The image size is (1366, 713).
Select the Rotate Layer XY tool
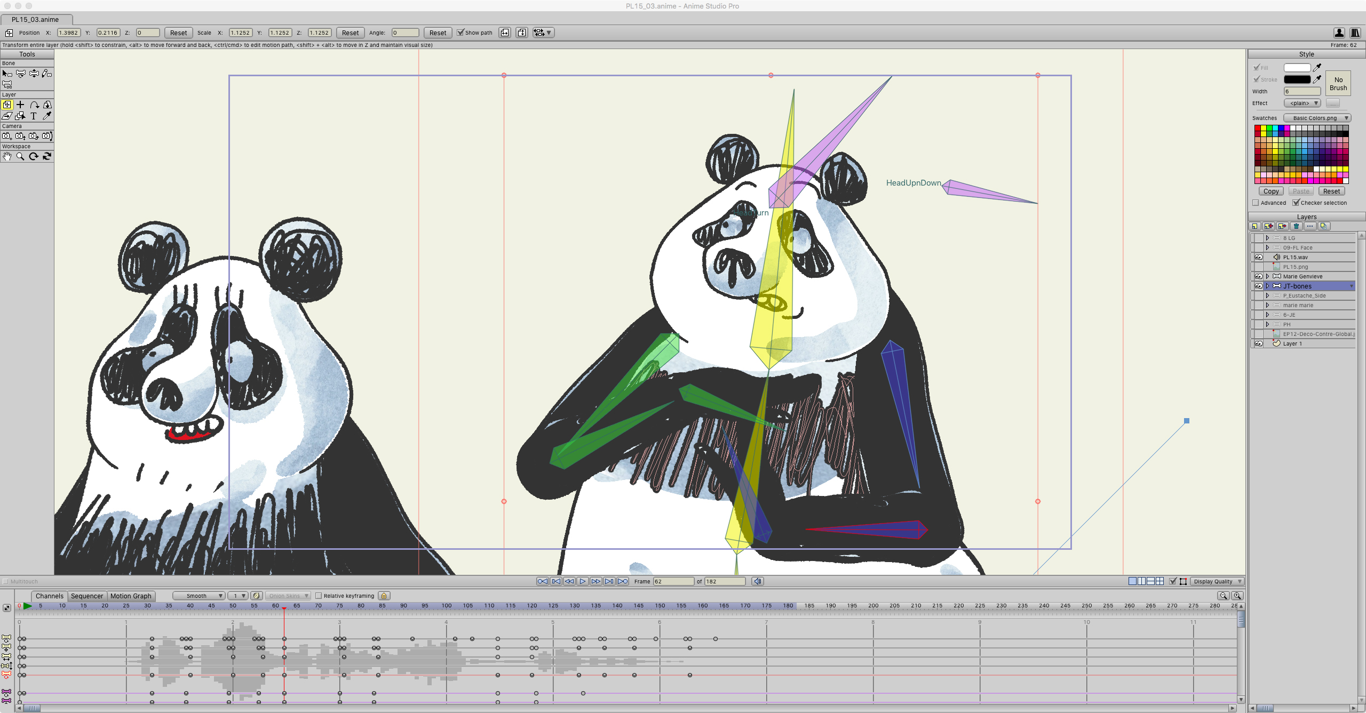click(x=47, y=105)
